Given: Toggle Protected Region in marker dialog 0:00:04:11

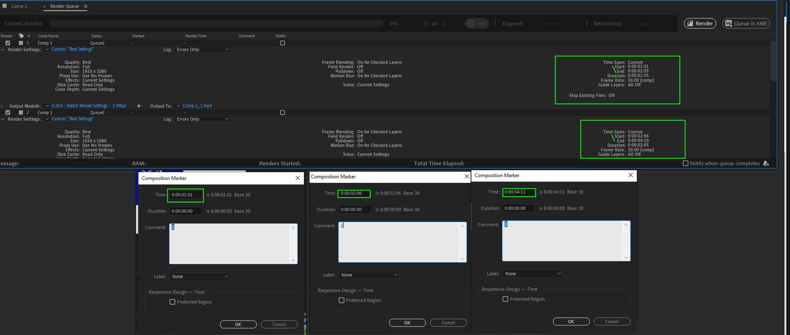Looking at the screenshot, I should [505, 299].
